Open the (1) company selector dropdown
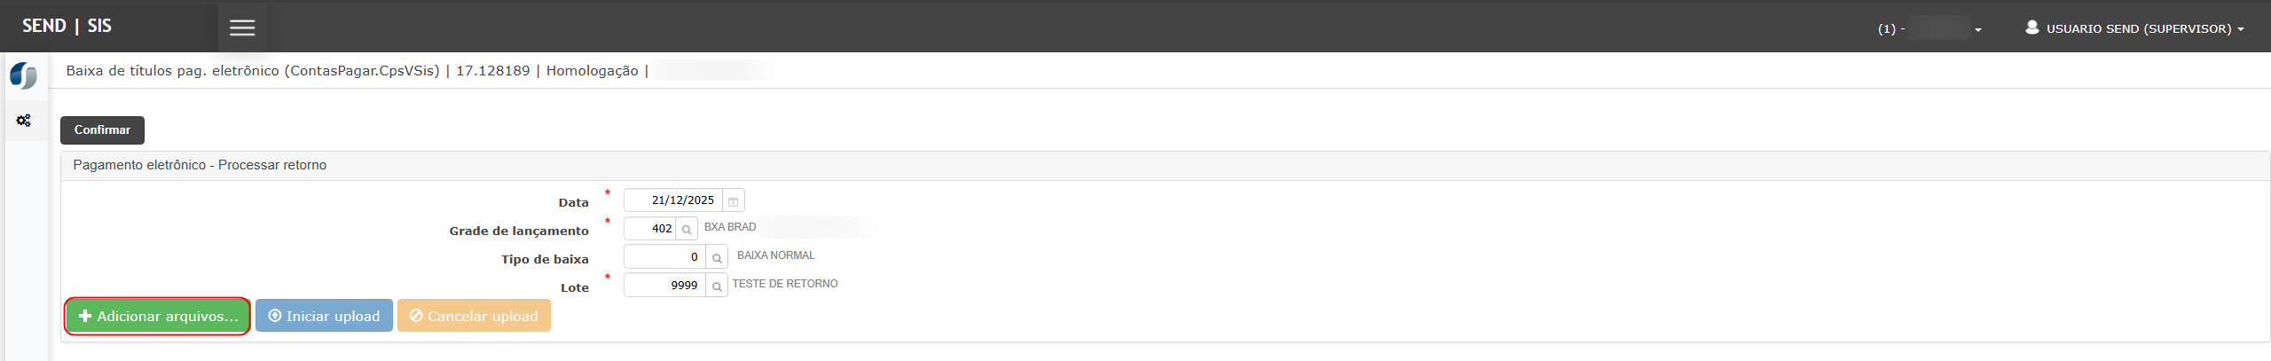 pyautogui.click(x=1930, y=28)
